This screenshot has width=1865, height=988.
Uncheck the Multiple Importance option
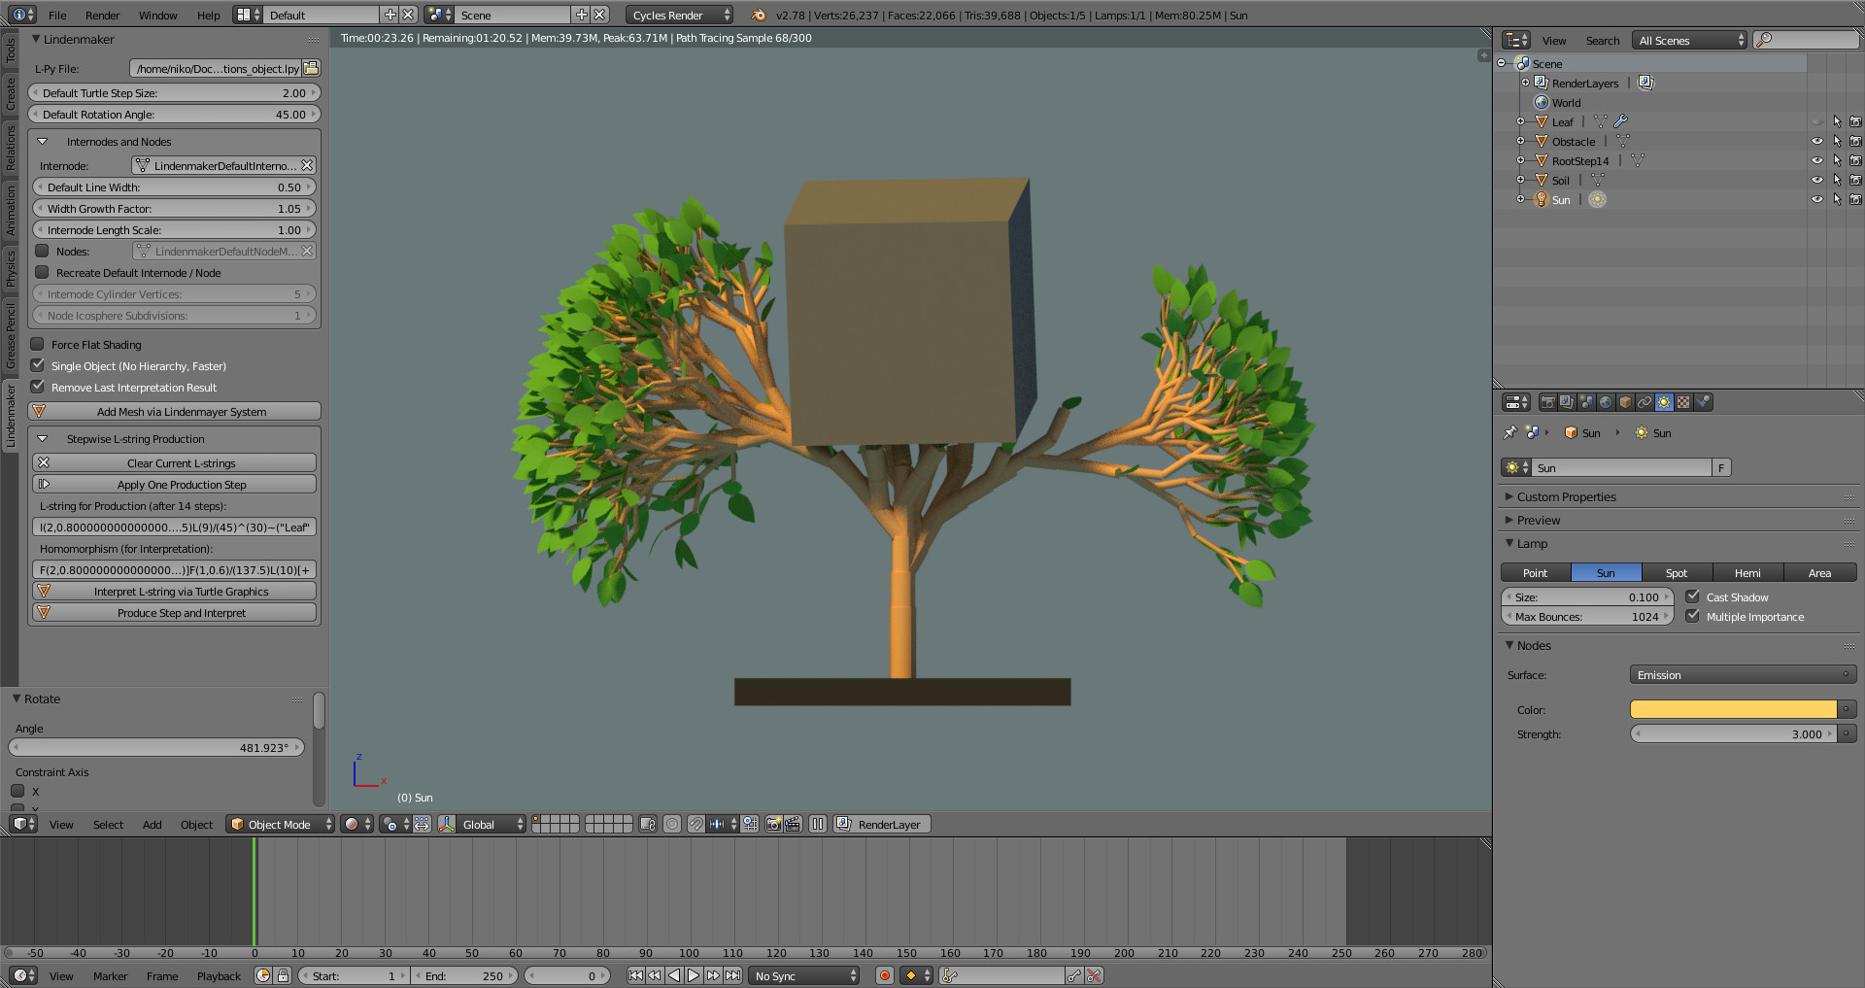pyautogui.click(x=1692, y=616)
